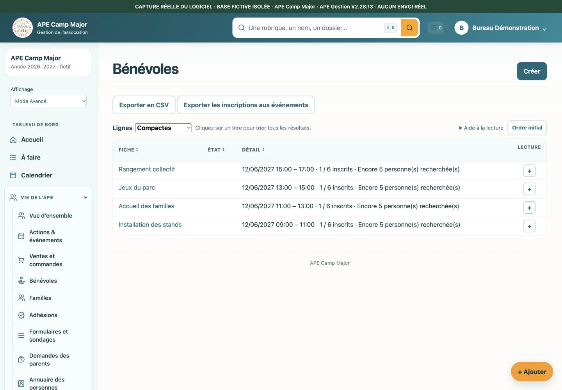562x390 pixels.
Task: Open the Installation des stands link
Action: [150, 225]
